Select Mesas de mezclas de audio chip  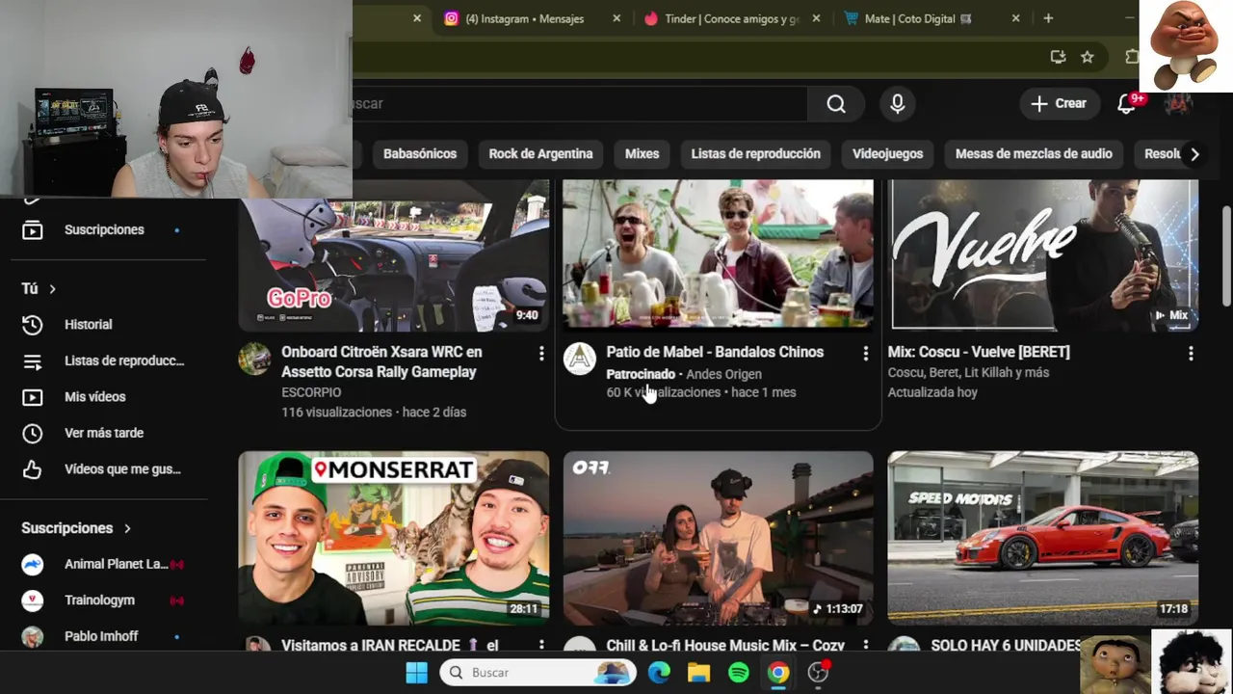click(x=1034, y=154)
